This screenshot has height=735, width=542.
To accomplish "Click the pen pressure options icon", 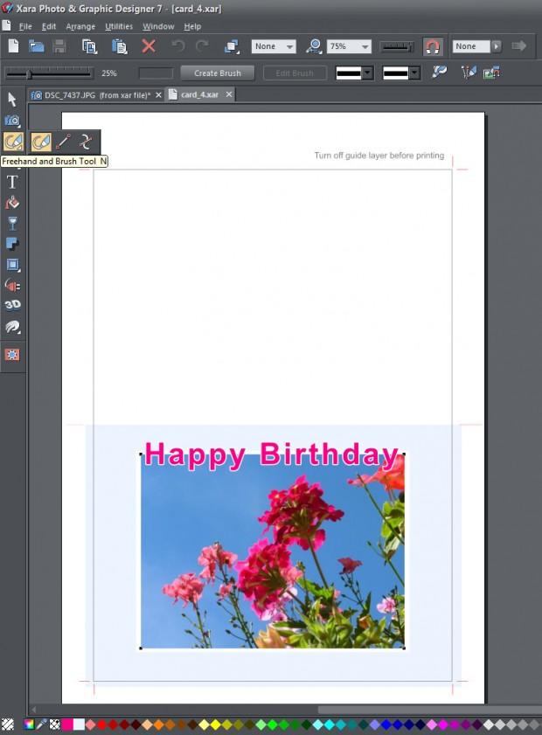I will click(468, 73).
